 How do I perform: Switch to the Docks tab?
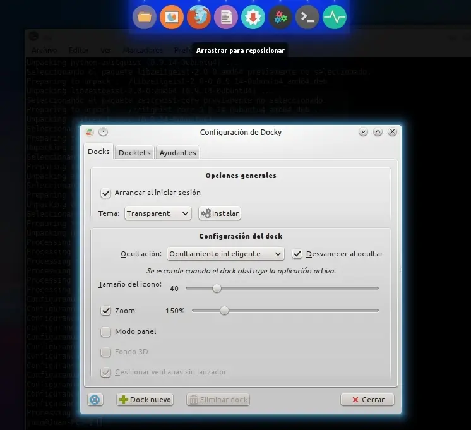pos(98,152)
